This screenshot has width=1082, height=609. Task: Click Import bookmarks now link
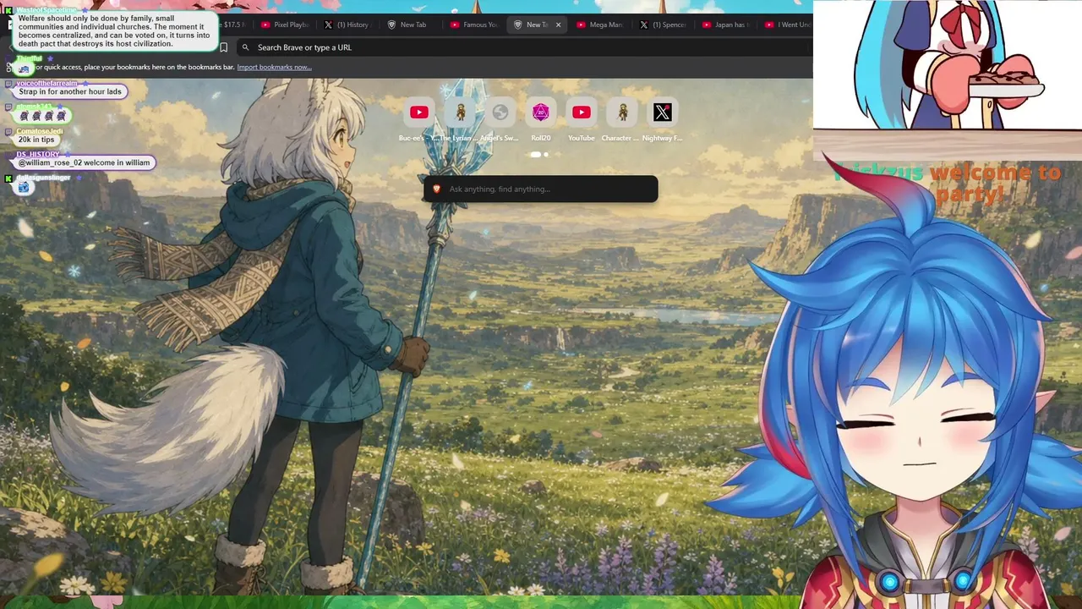[x=274, y=68]
